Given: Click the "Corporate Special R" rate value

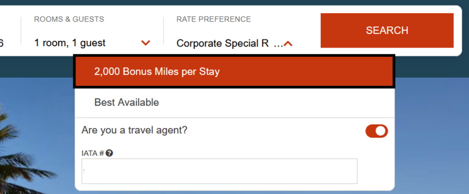Looking at the screenshot, I should click(222, 43).
